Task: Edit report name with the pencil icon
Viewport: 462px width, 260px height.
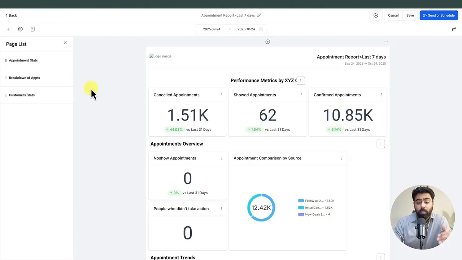Action: point(259,15)
